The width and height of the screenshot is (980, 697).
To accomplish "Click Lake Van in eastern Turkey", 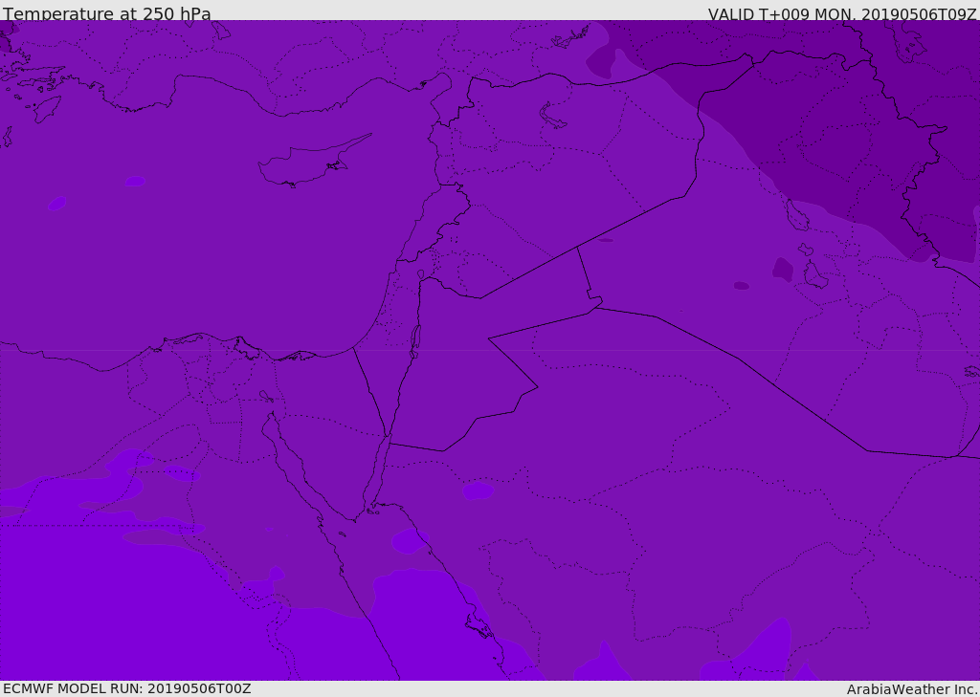I will [x=552, y=116].
